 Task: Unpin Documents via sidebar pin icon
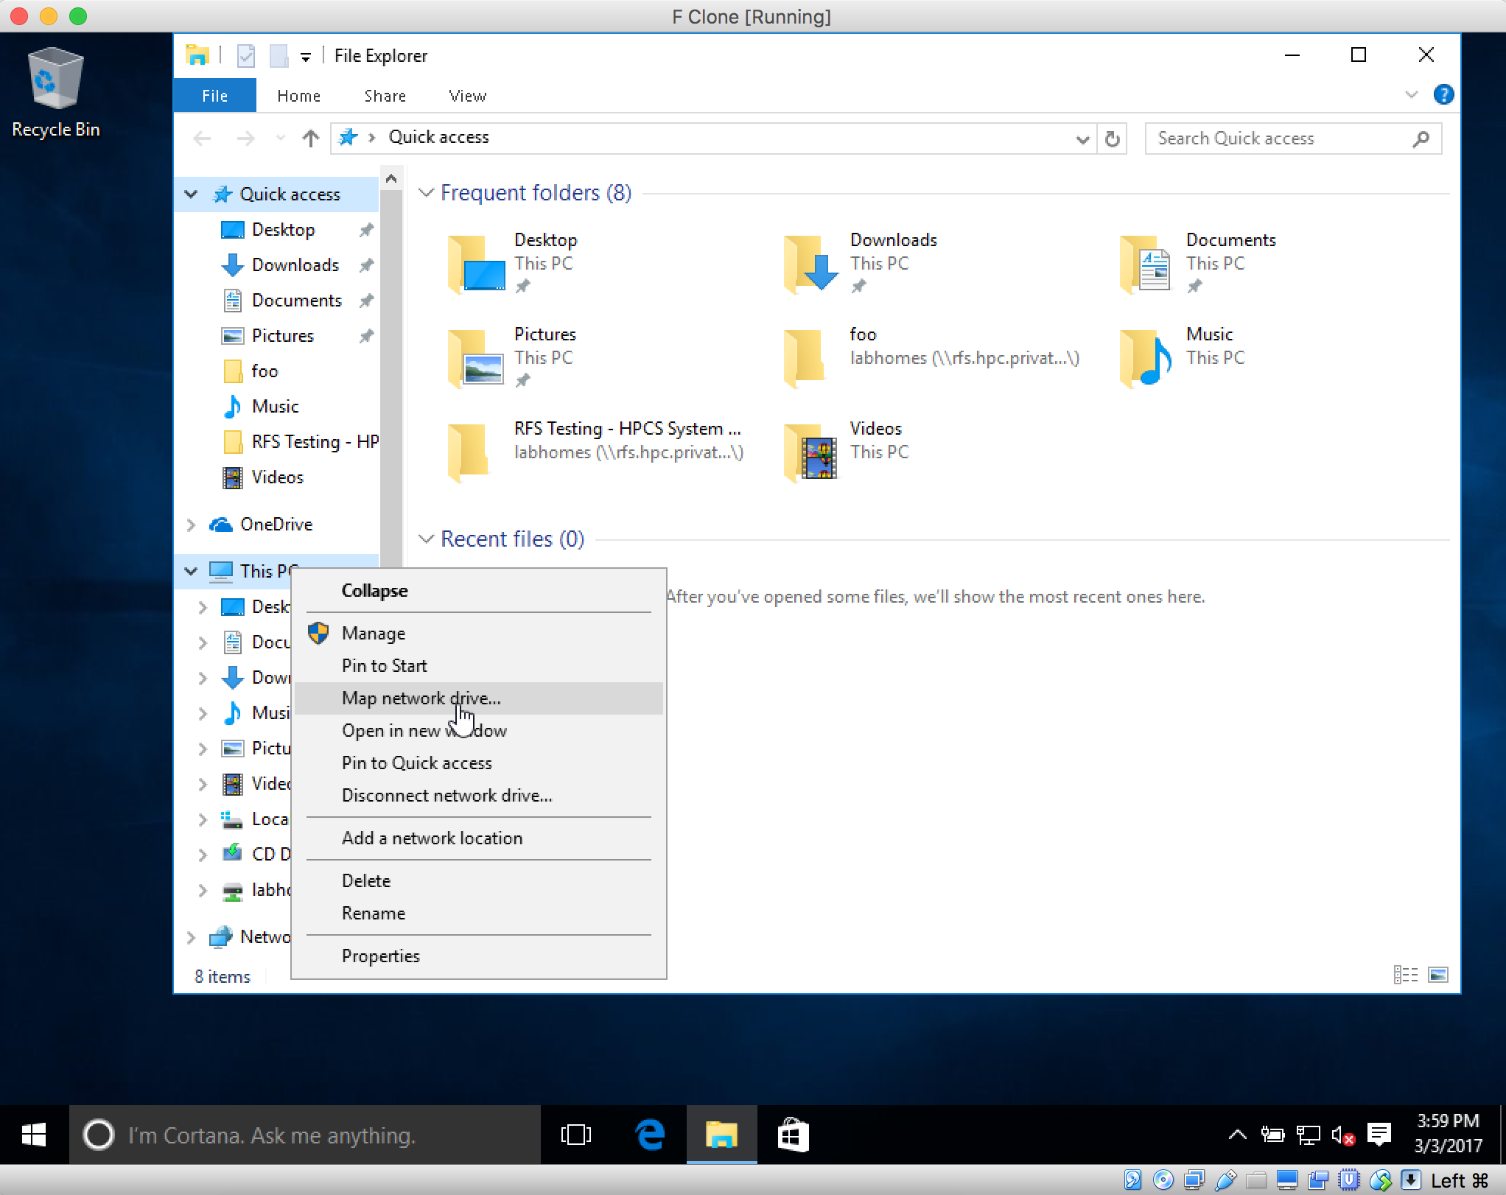click(x=366, y=301)
